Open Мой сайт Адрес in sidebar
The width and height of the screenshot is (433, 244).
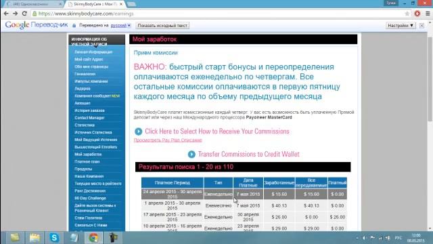tap(89, 59)
